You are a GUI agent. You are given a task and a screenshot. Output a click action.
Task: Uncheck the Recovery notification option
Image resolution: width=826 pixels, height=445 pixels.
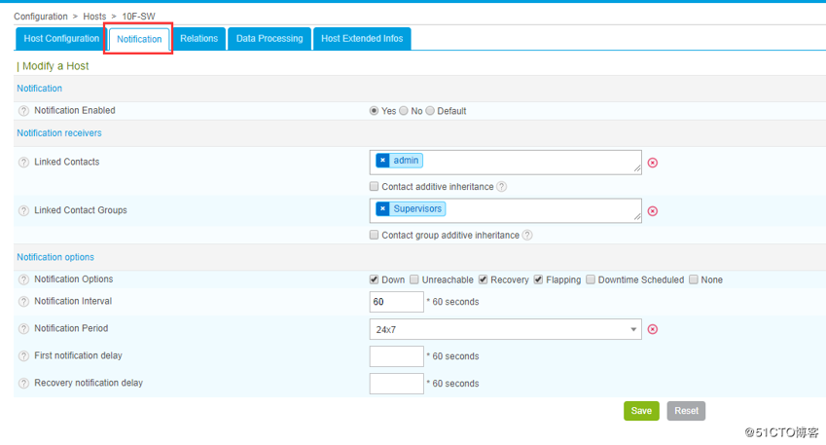(484, 279)
